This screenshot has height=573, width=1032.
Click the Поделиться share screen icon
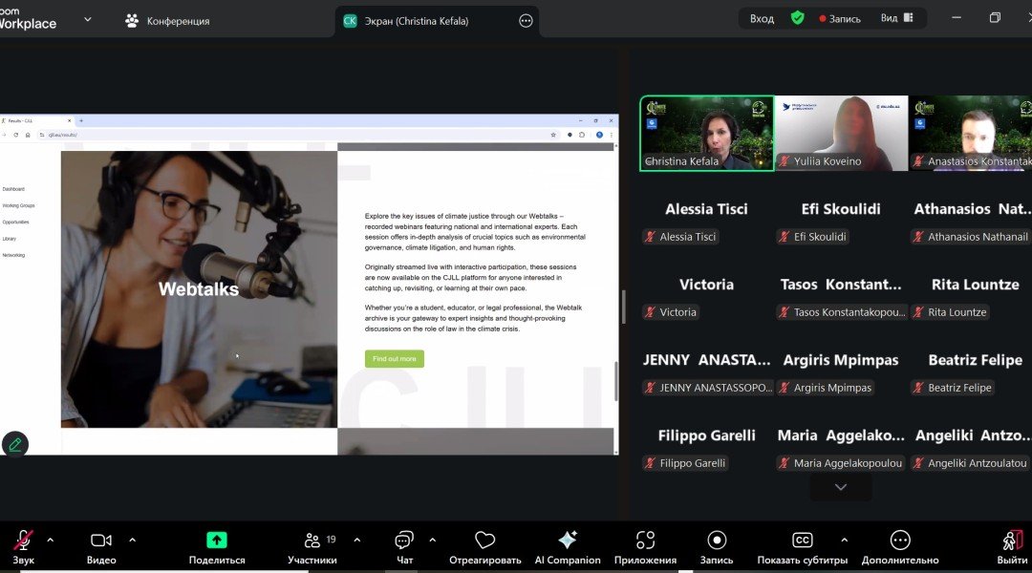coord(217,541)
